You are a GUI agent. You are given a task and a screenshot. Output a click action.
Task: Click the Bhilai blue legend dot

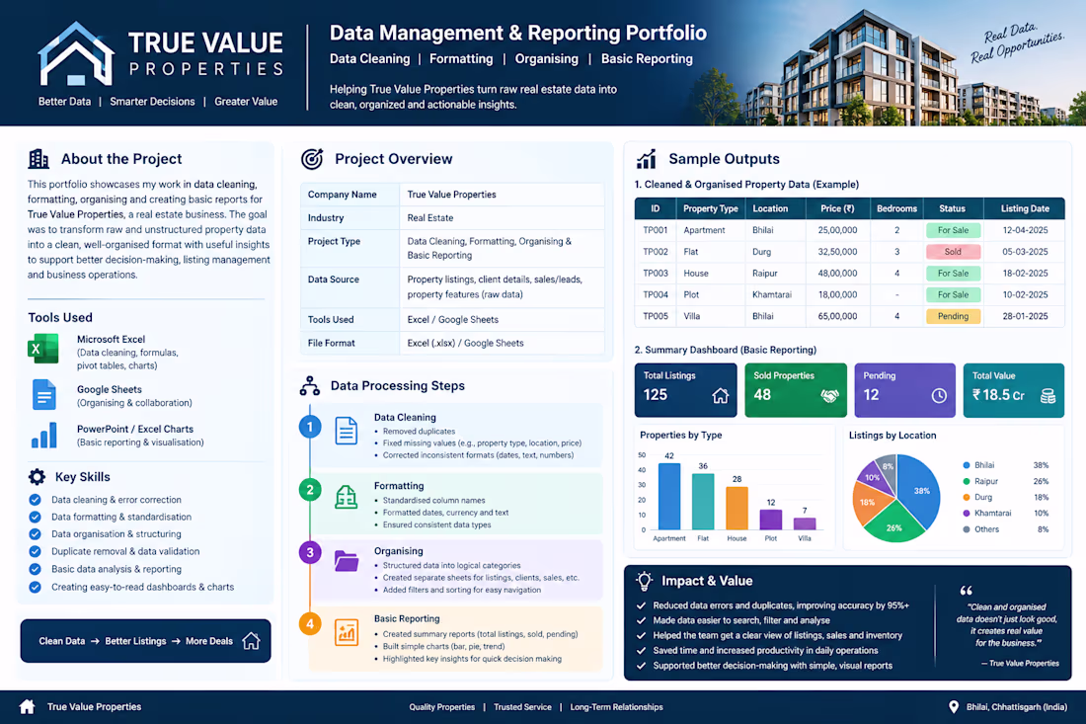pos(967,465)
